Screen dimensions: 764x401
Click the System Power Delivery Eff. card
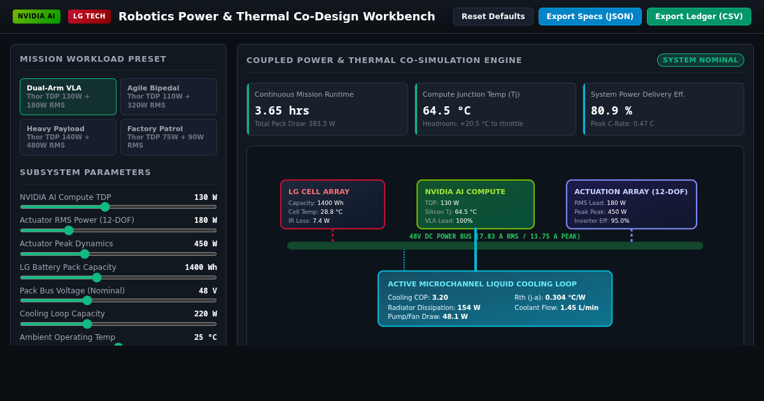[663, 109]
